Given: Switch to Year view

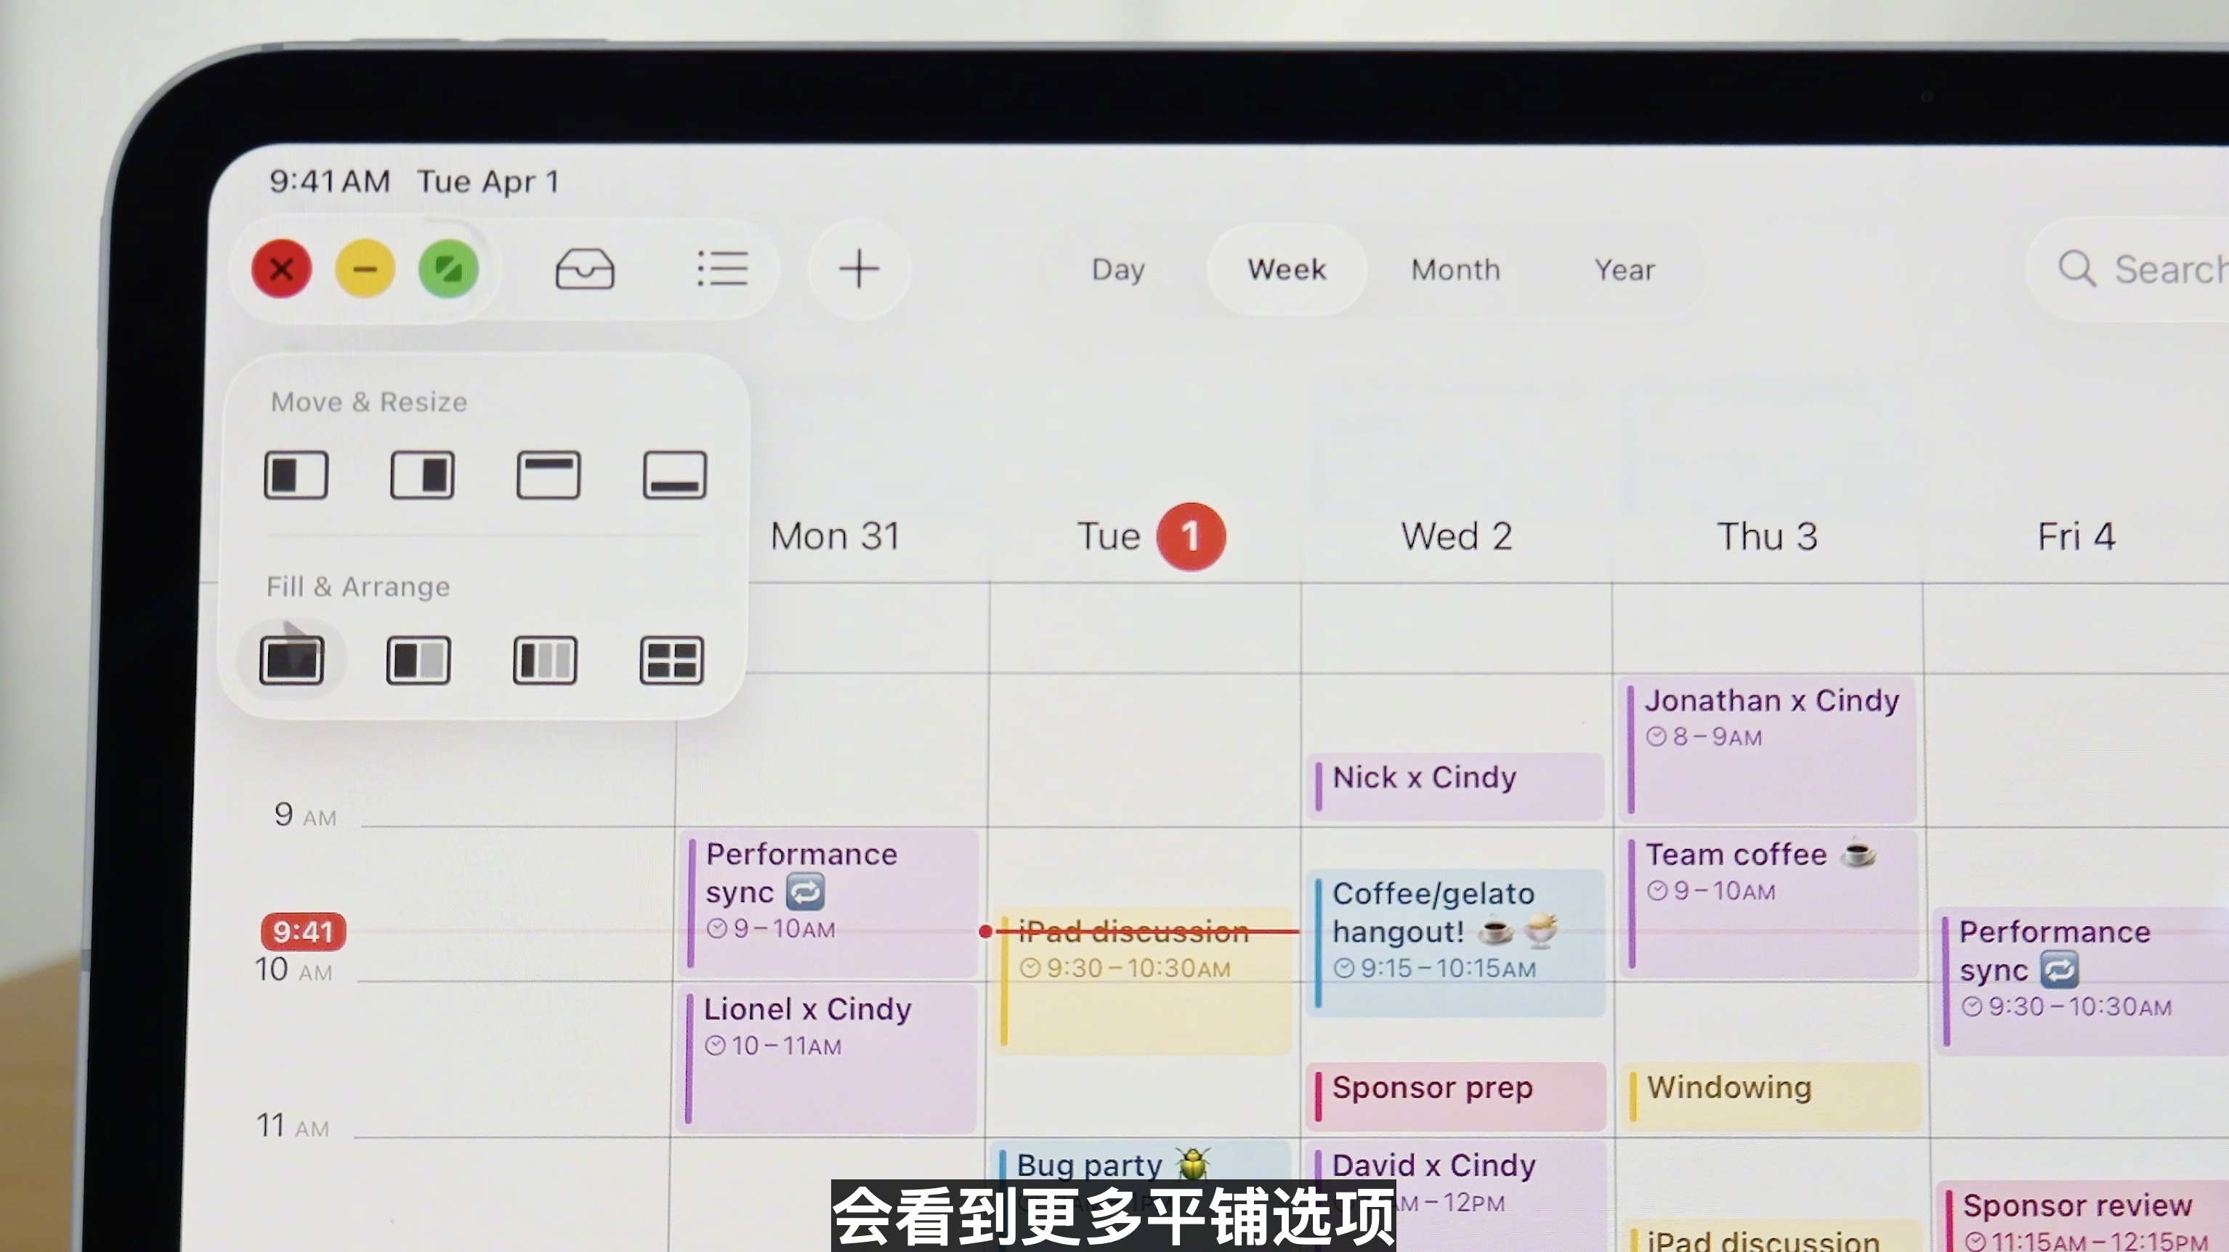Looking at the screenshot, I should pyautogui.click(x=1624, y=269).
